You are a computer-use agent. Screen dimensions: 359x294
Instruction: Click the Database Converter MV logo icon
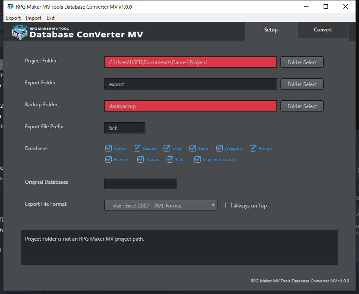click(x=19, y=31)
